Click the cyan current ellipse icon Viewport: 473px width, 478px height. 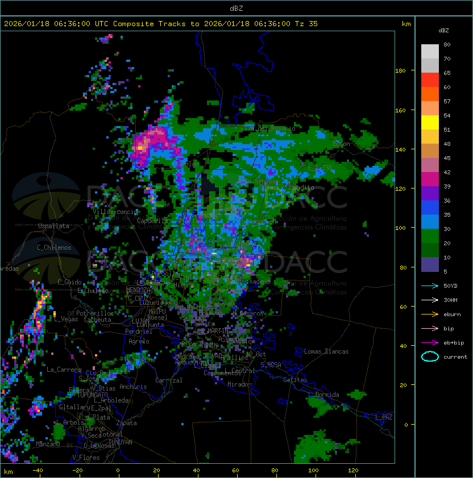[x=430, y=357]
